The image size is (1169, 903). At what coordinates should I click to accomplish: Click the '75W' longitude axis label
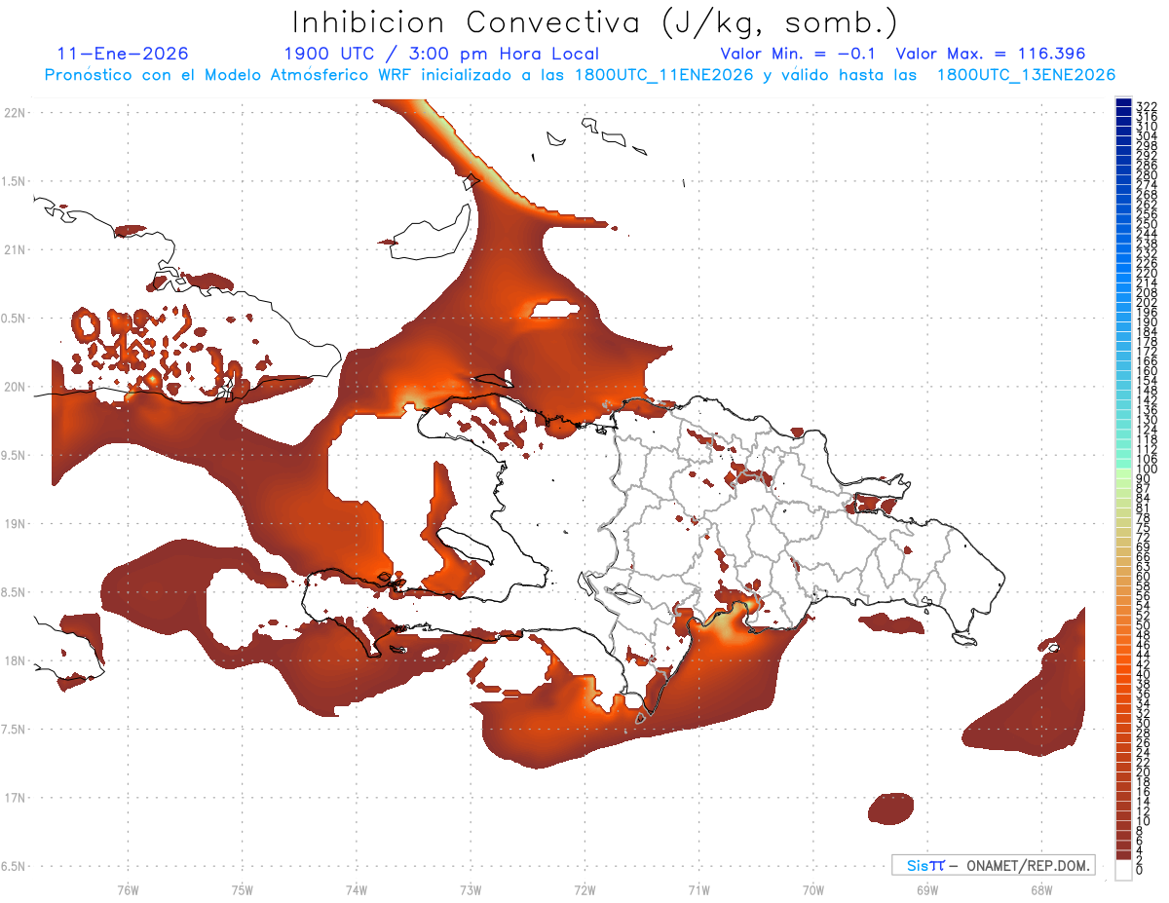coord(242,889)
